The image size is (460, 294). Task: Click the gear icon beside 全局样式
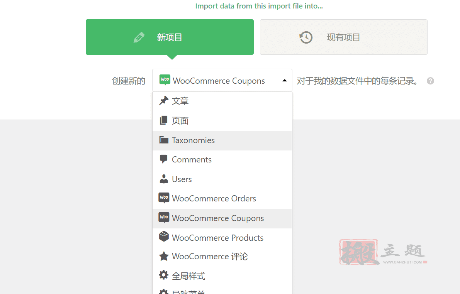[163, 275]
